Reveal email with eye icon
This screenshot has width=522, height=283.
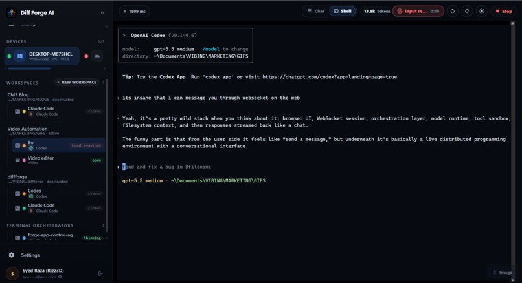pos(60,277)
